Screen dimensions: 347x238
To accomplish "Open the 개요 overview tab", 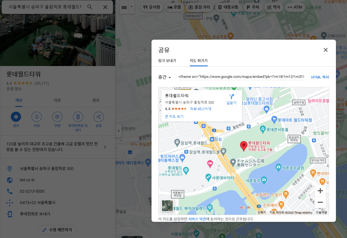I will 19,100.
